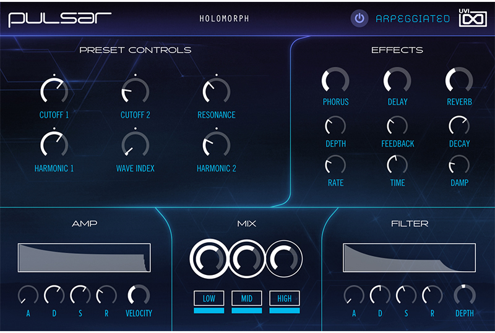The image size is (495, 333).
Task: Click the Reverb effect amount knob
Action: pos(459,80)
